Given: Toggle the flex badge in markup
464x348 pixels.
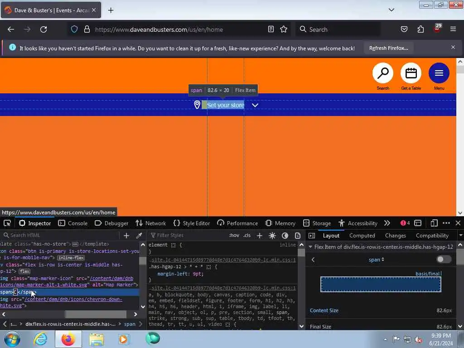Looking at the screenshot, I should coord(24,271).
